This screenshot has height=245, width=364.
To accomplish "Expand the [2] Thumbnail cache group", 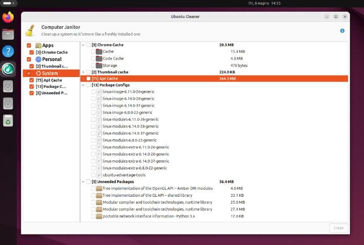I will [83, 72].
